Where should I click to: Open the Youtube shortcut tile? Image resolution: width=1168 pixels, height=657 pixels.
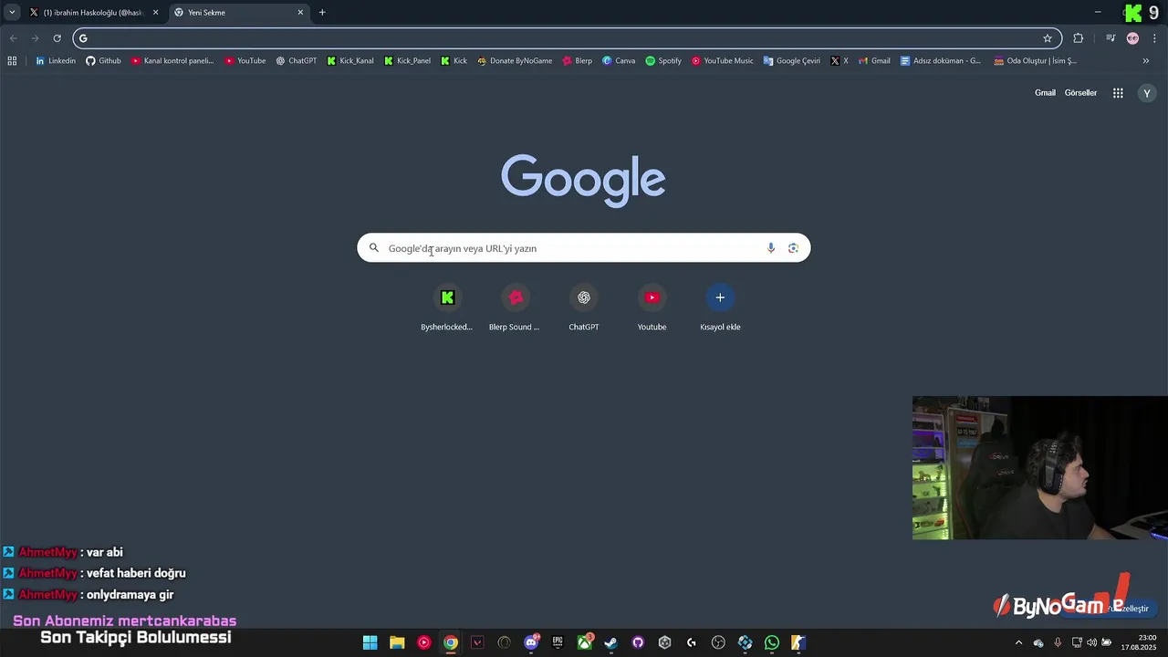(x=652, y=308)
